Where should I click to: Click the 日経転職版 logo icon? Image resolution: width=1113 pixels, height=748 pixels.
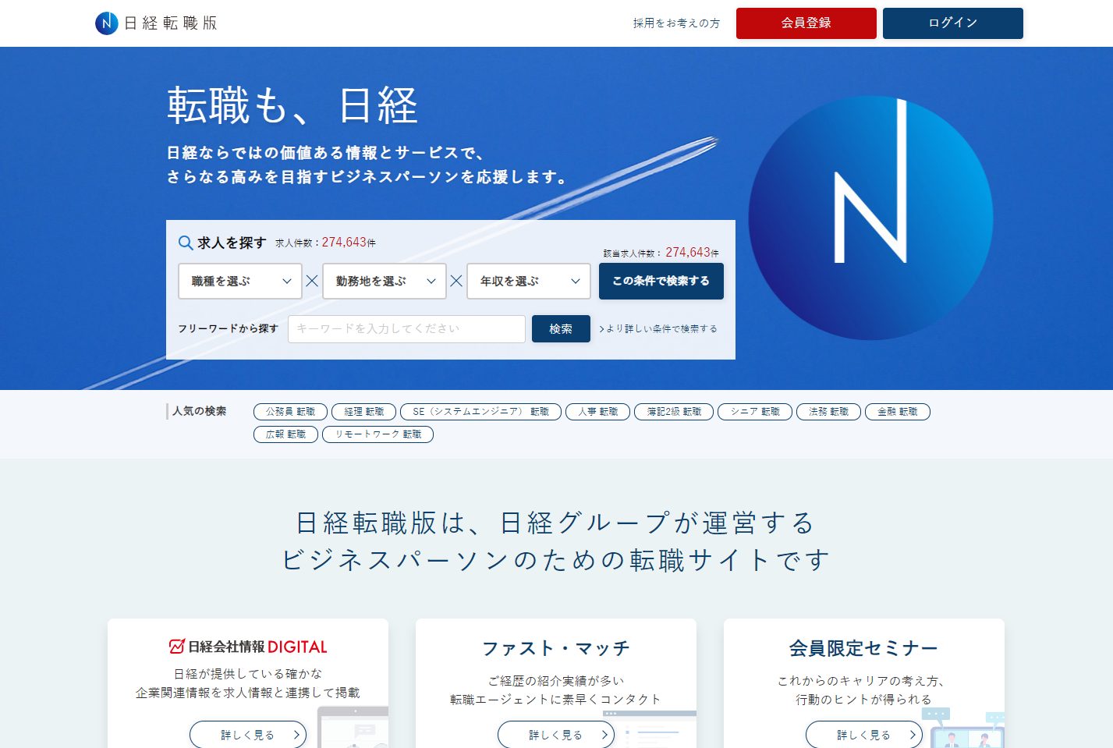pos(107,23)
